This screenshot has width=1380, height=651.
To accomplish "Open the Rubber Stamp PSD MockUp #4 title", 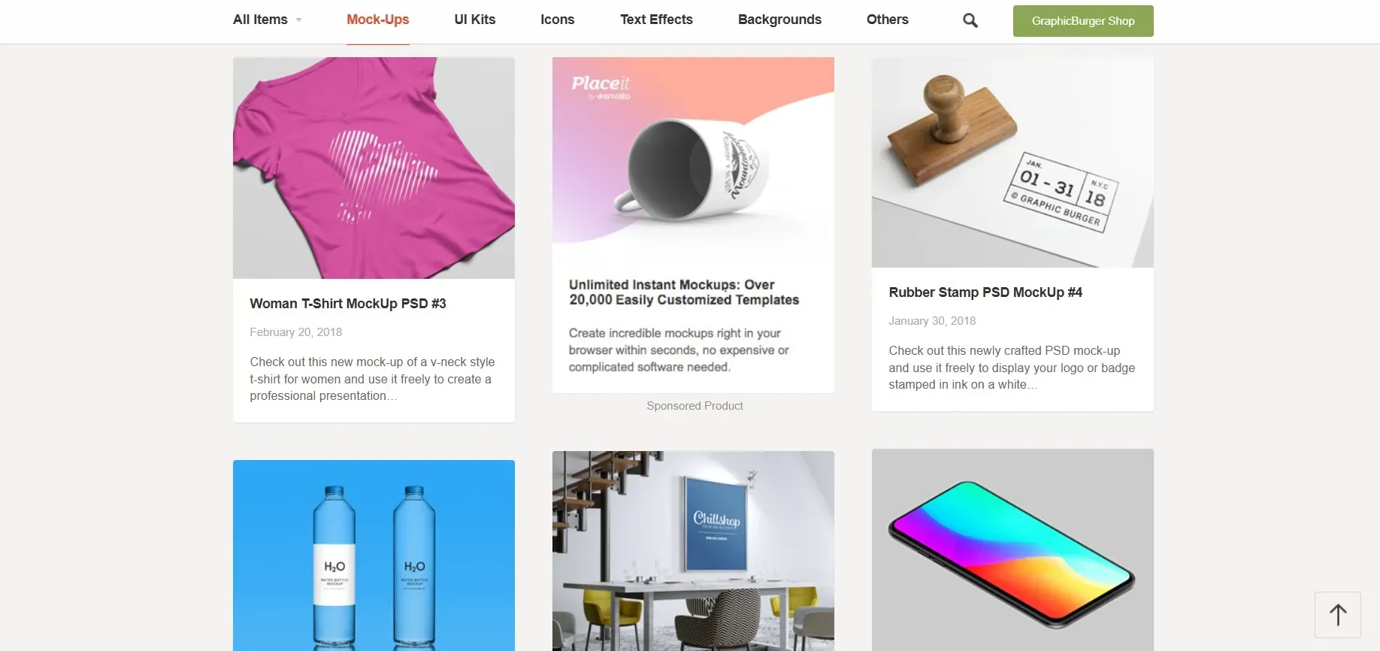I will point(985,292).
